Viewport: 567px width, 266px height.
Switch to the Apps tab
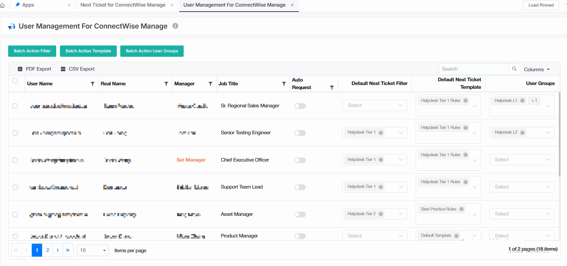click(28, 5)
